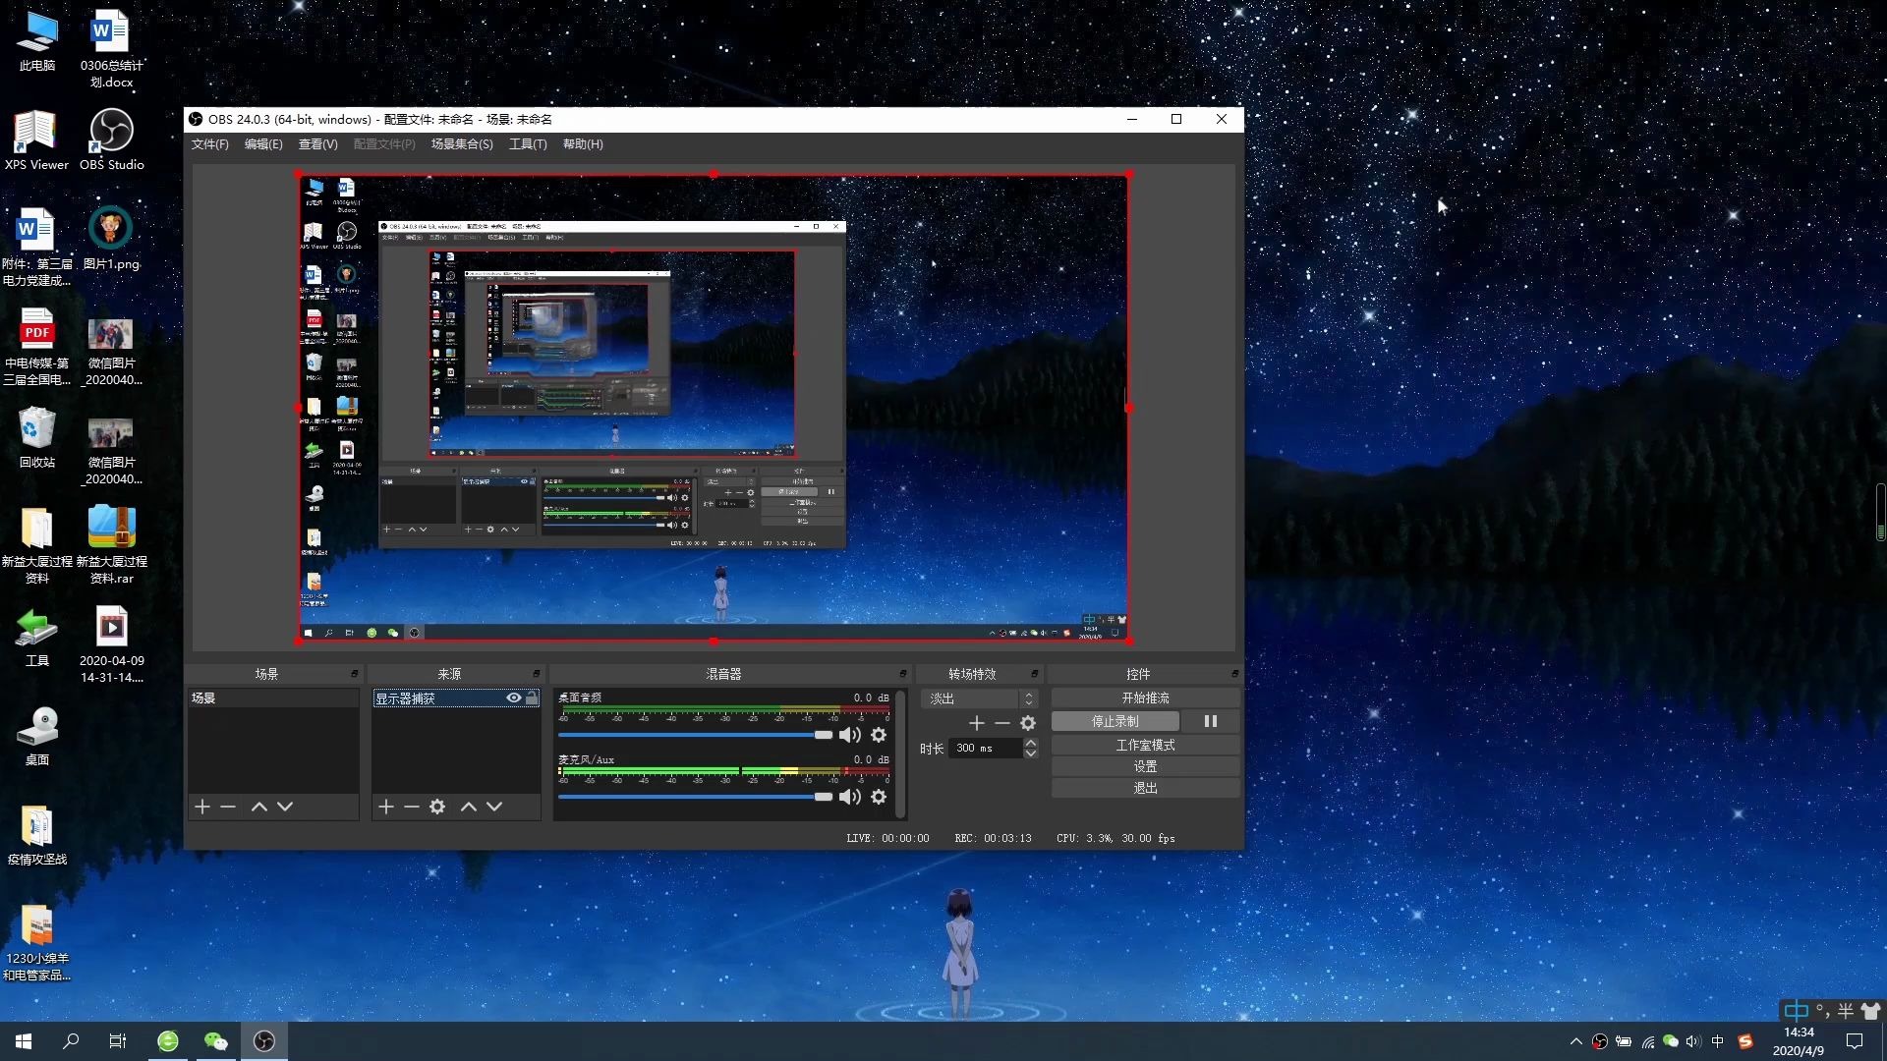
Task: Click the 停止录制 button
Action: coord(1115,721)
